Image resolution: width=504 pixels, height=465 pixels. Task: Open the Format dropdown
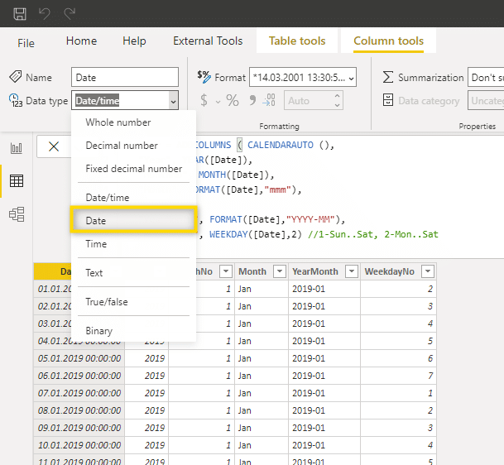pyautogui.click(x=302, y=78)
